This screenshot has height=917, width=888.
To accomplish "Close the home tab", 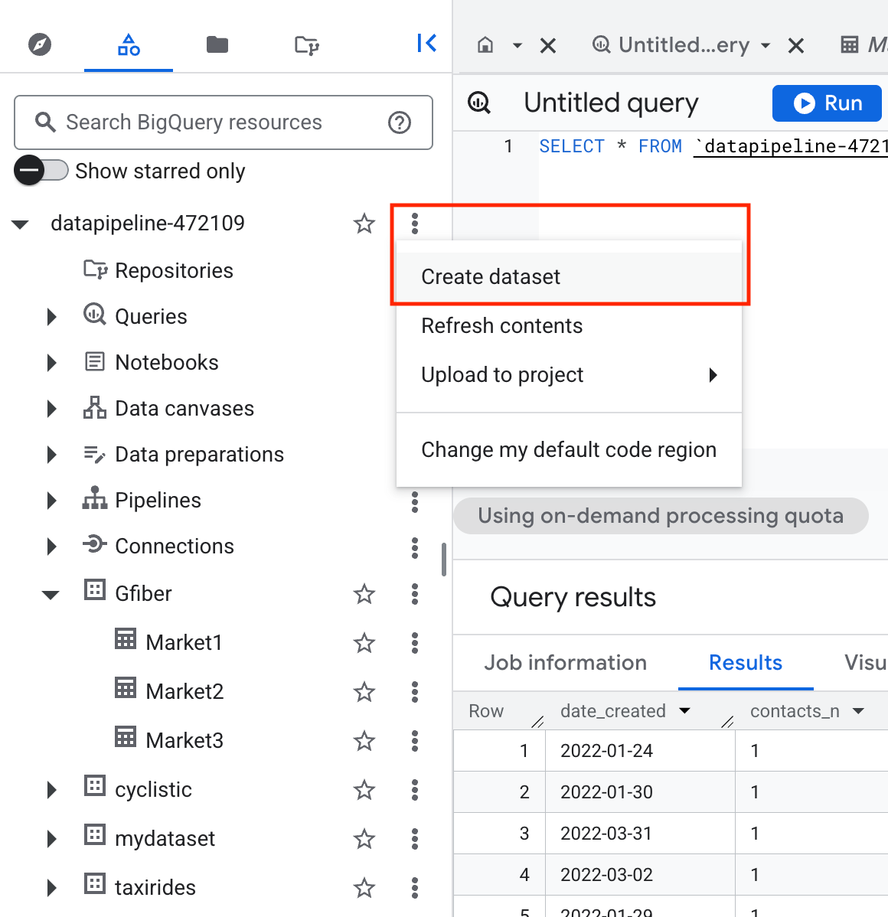I will [547, 46].
